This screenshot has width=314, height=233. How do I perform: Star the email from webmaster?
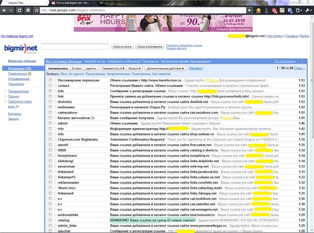coord(54,107)
